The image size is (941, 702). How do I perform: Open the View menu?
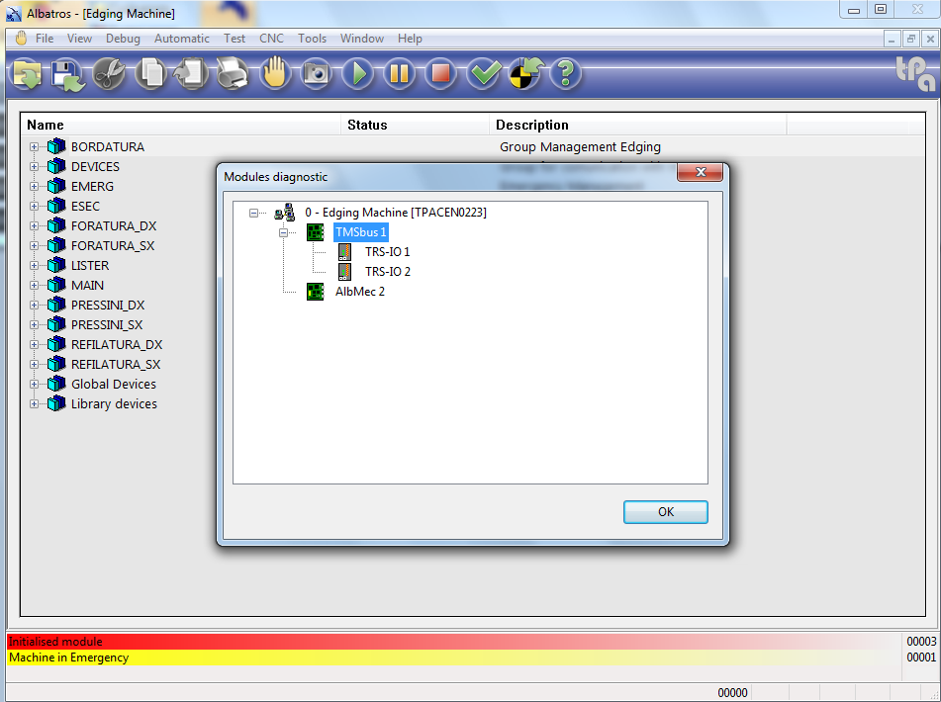[x=79, y=39]
